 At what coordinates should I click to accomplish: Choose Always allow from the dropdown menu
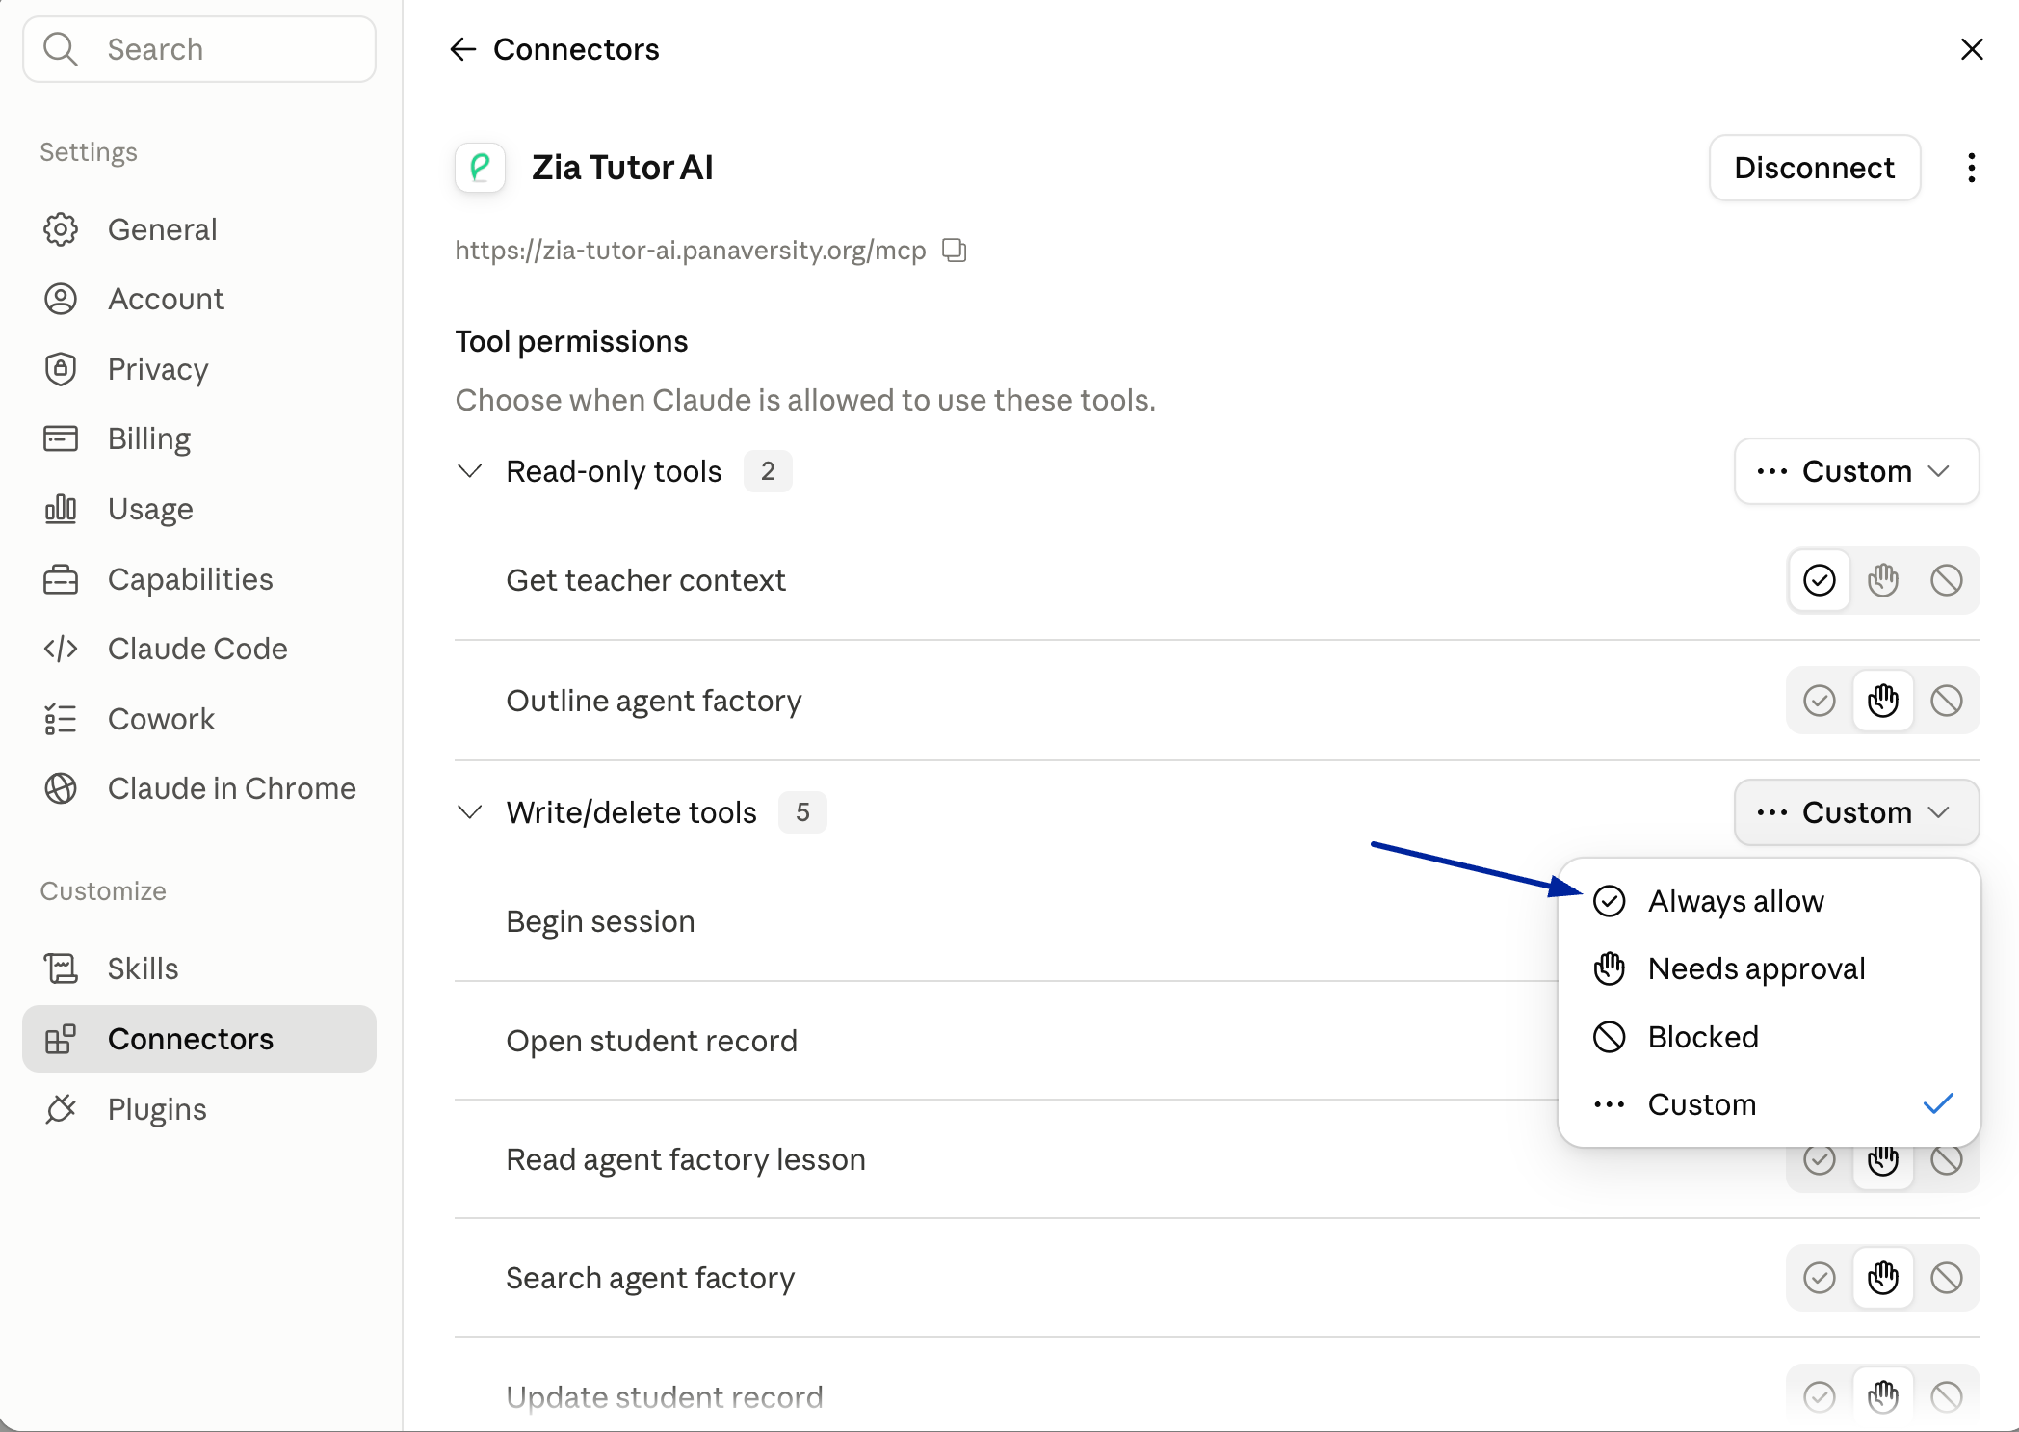click(x=1769, y=901)
